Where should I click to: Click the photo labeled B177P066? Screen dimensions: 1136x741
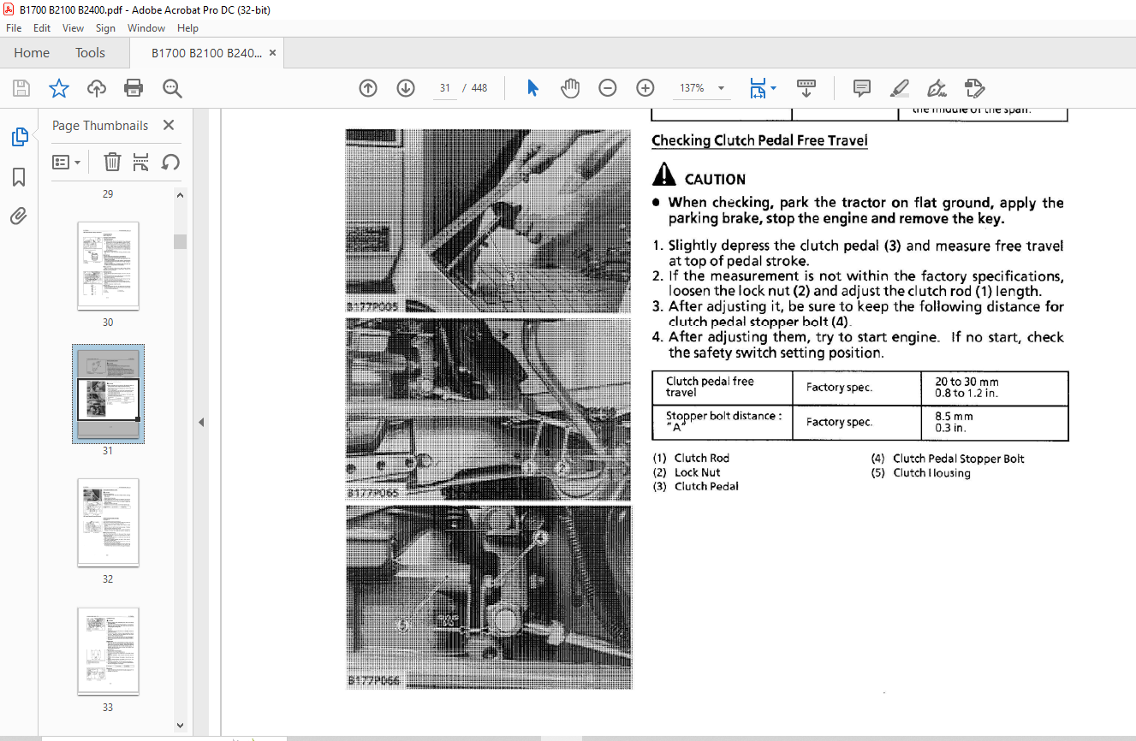click(x=489, y=597)
